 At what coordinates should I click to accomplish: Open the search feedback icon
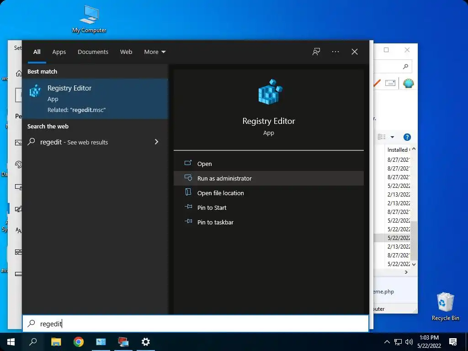tap(316, 52)
